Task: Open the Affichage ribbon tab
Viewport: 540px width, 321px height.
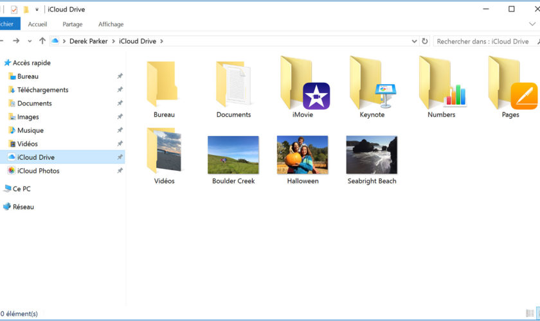Action: click(111, 24)
